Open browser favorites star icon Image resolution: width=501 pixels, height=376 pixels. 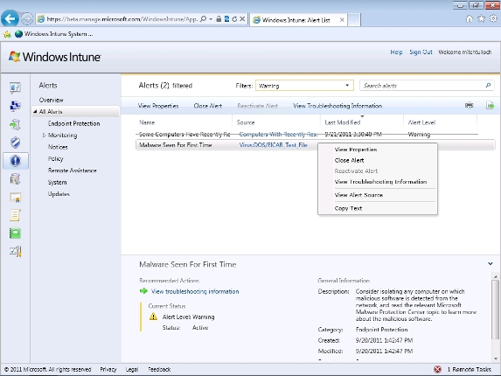481,19
